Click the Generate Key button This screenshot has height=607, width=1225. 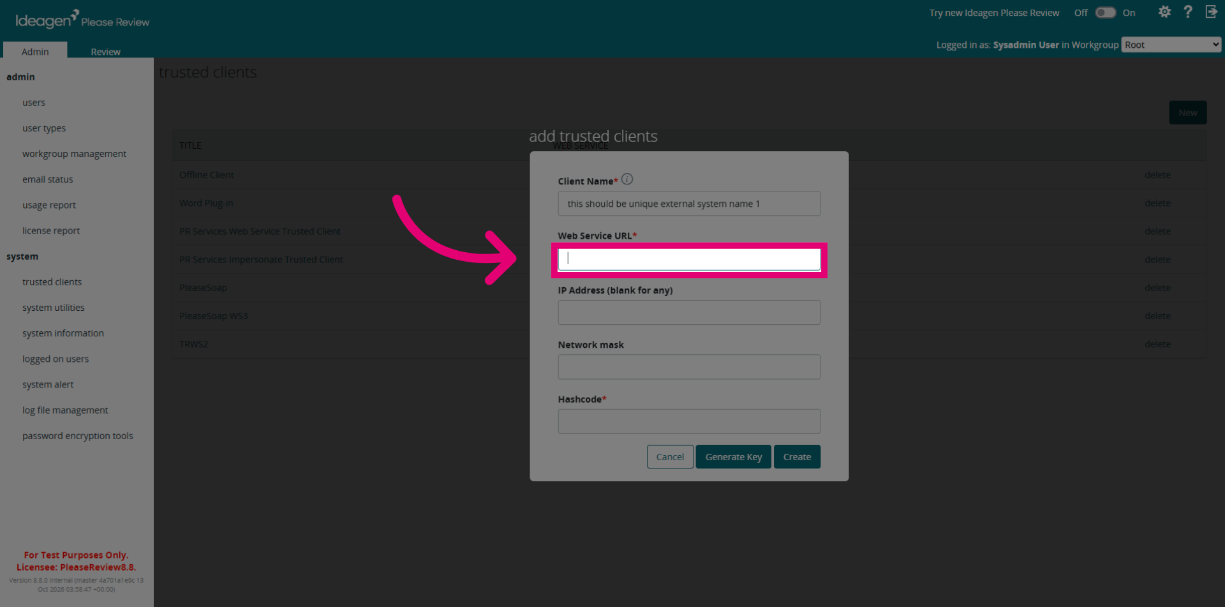734,457
